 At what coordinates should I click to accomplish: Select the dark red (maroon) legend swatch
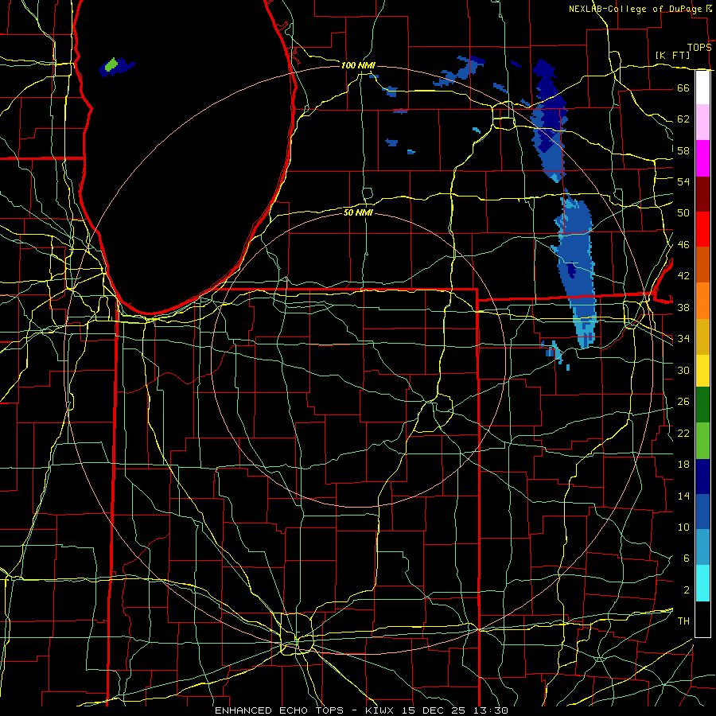(702, 194)
